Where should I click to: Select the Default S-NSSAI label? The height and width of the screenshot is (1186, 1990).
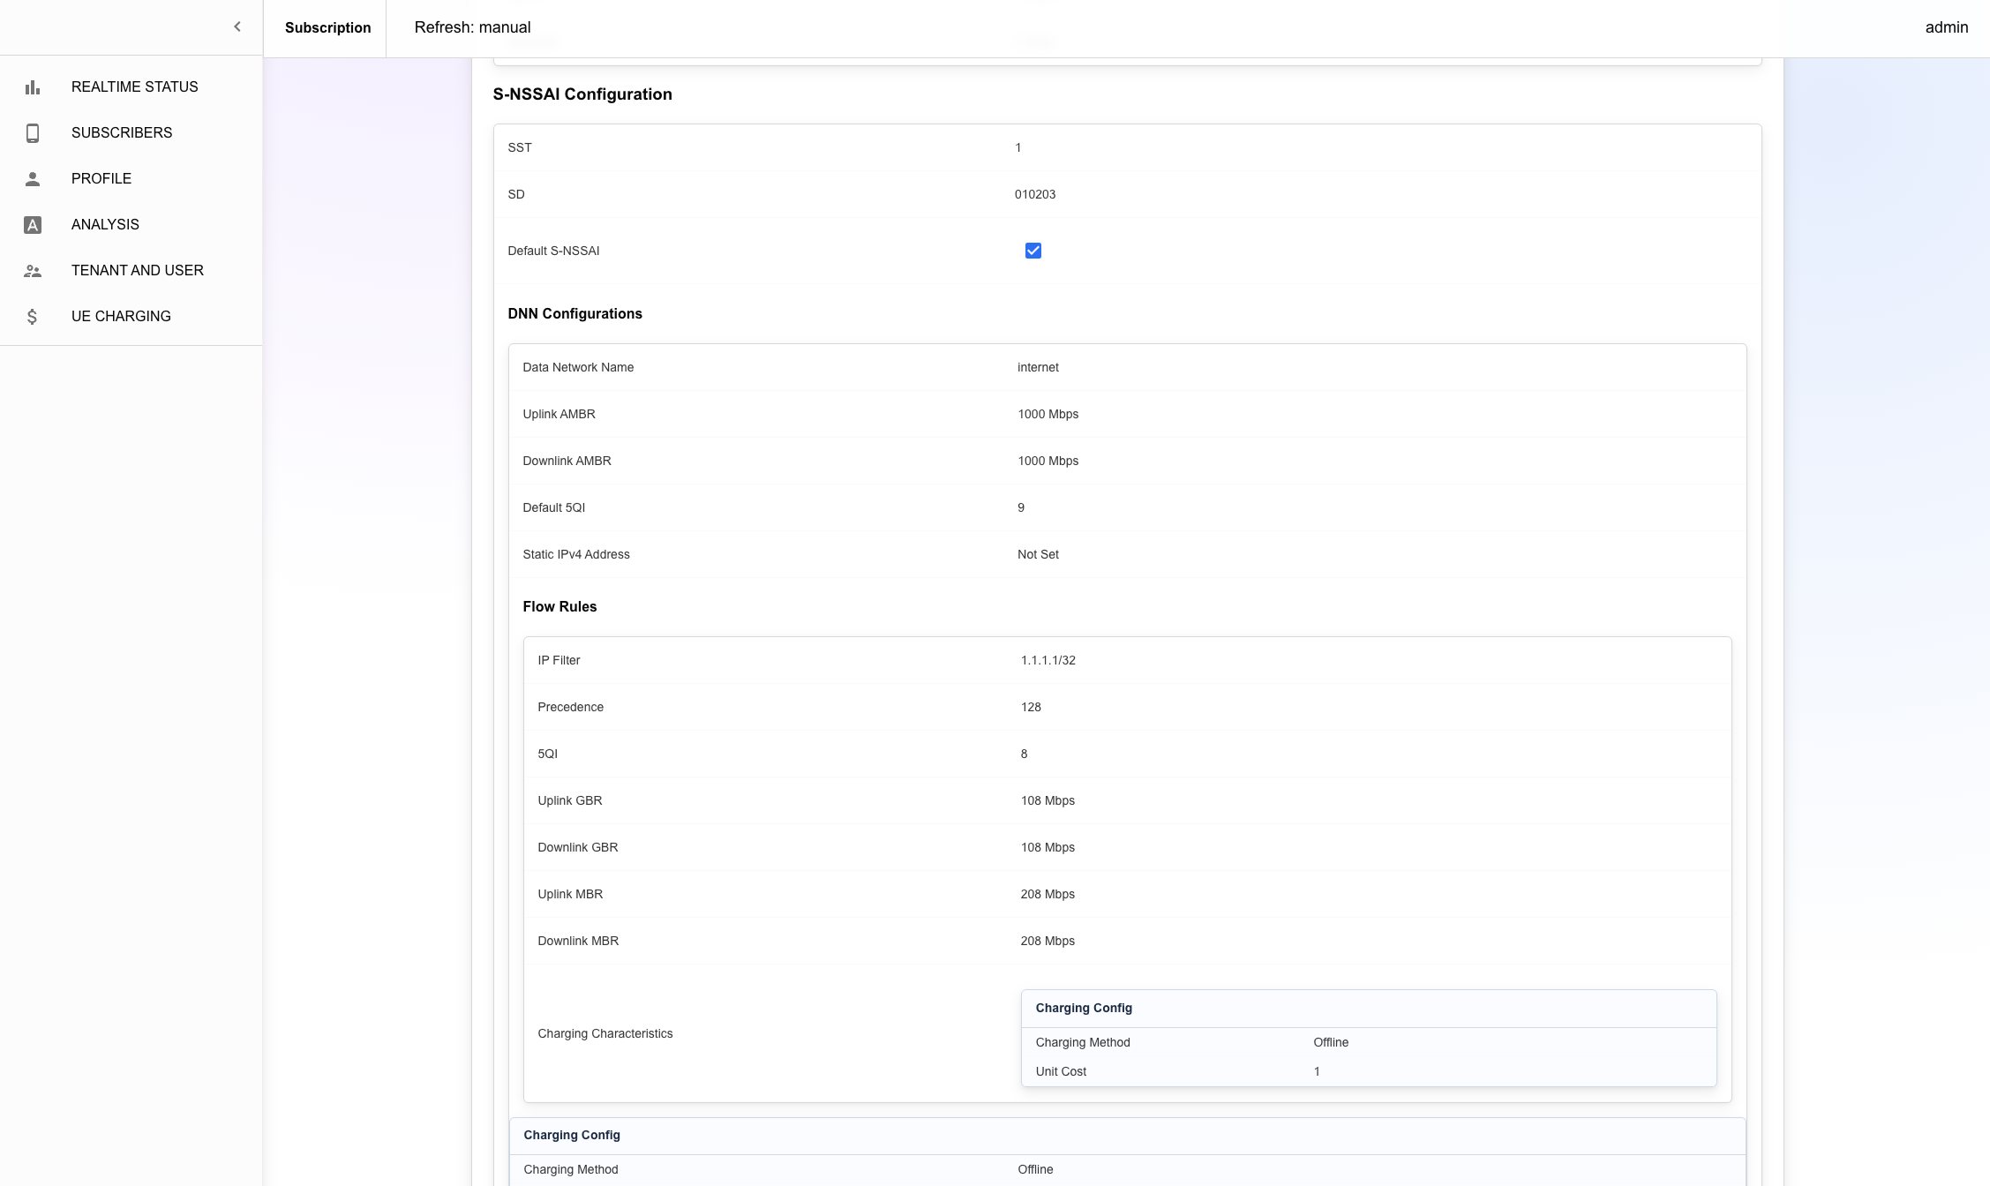coord(553,251)
